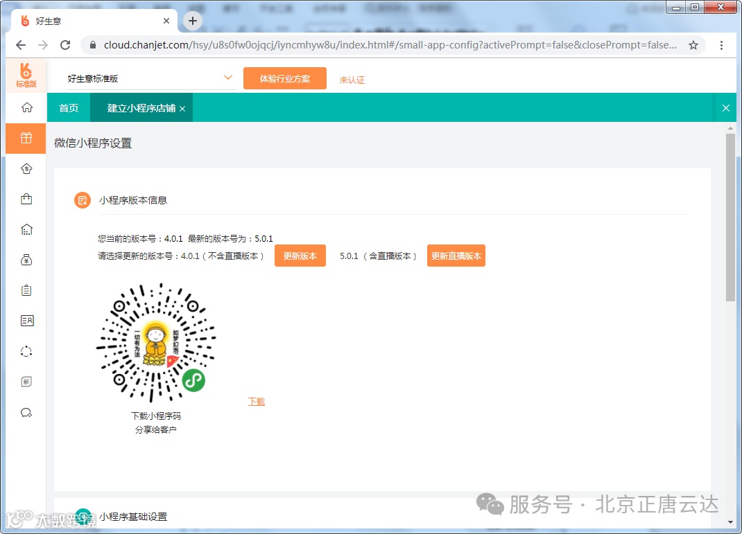This screenshot has height=534, width=742.
Task: Open the contact card sidebar icon
Action: 27,321
